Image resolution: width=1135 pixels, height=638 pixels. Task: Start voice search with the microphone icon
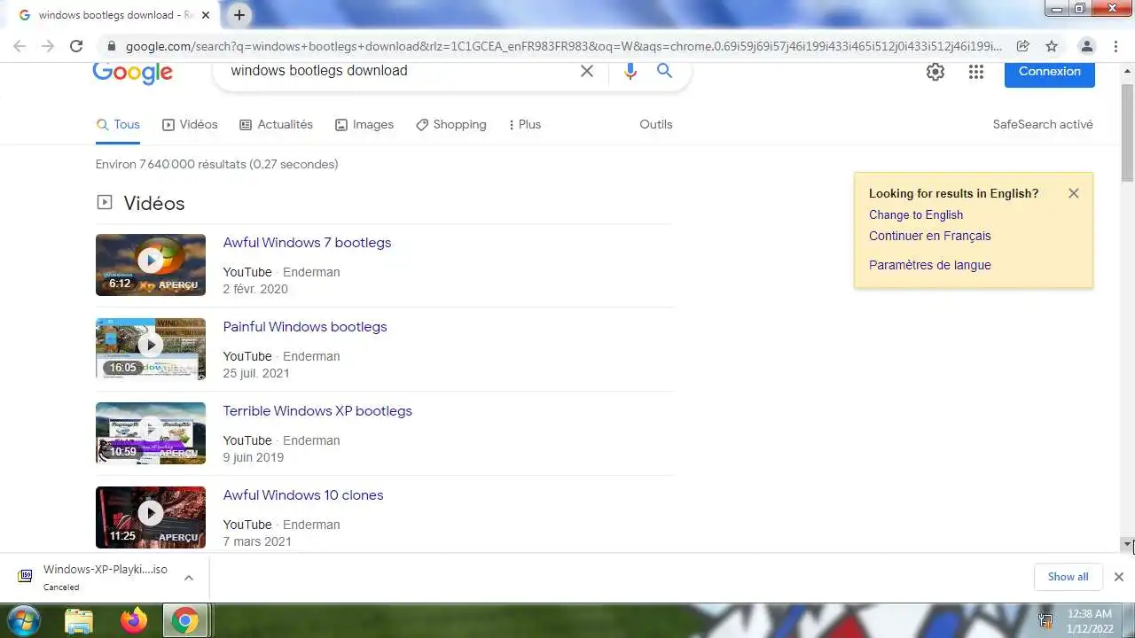[630, 71]
